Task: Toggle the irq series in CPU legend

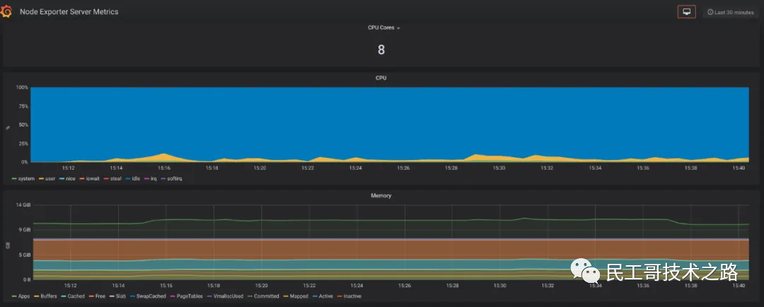Action: [150, 179]
